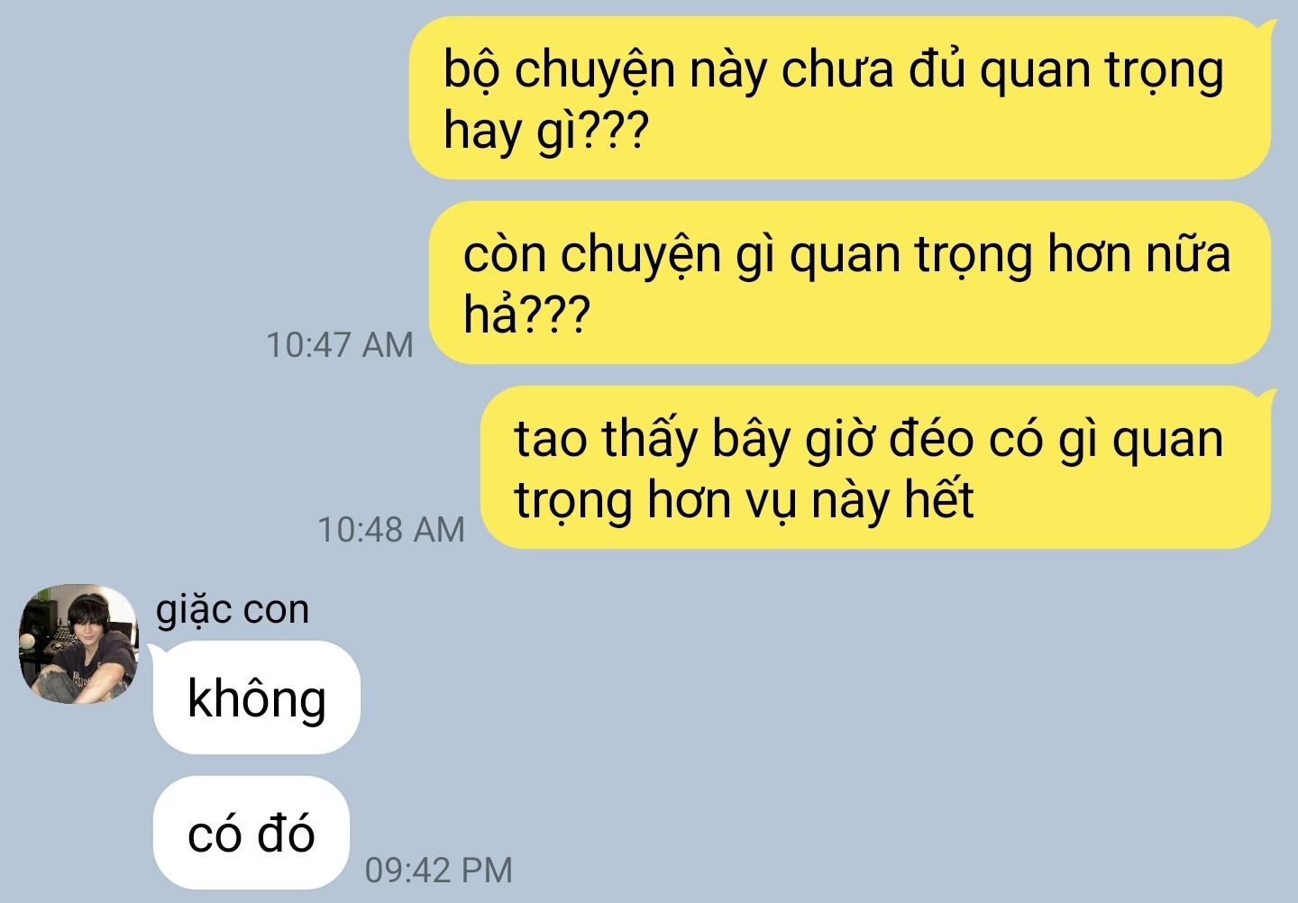The height and width of the screenshot is (903, 1298).
Task: Tap the word 'chuyện' in second message
Action: coord(641,256)
